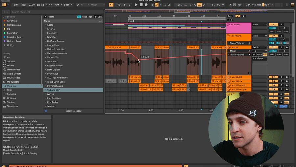Image resolution: width=296 pixels, height=167 pixels.
Task: Click the tempo field showing 97.00
Action: 32,5
